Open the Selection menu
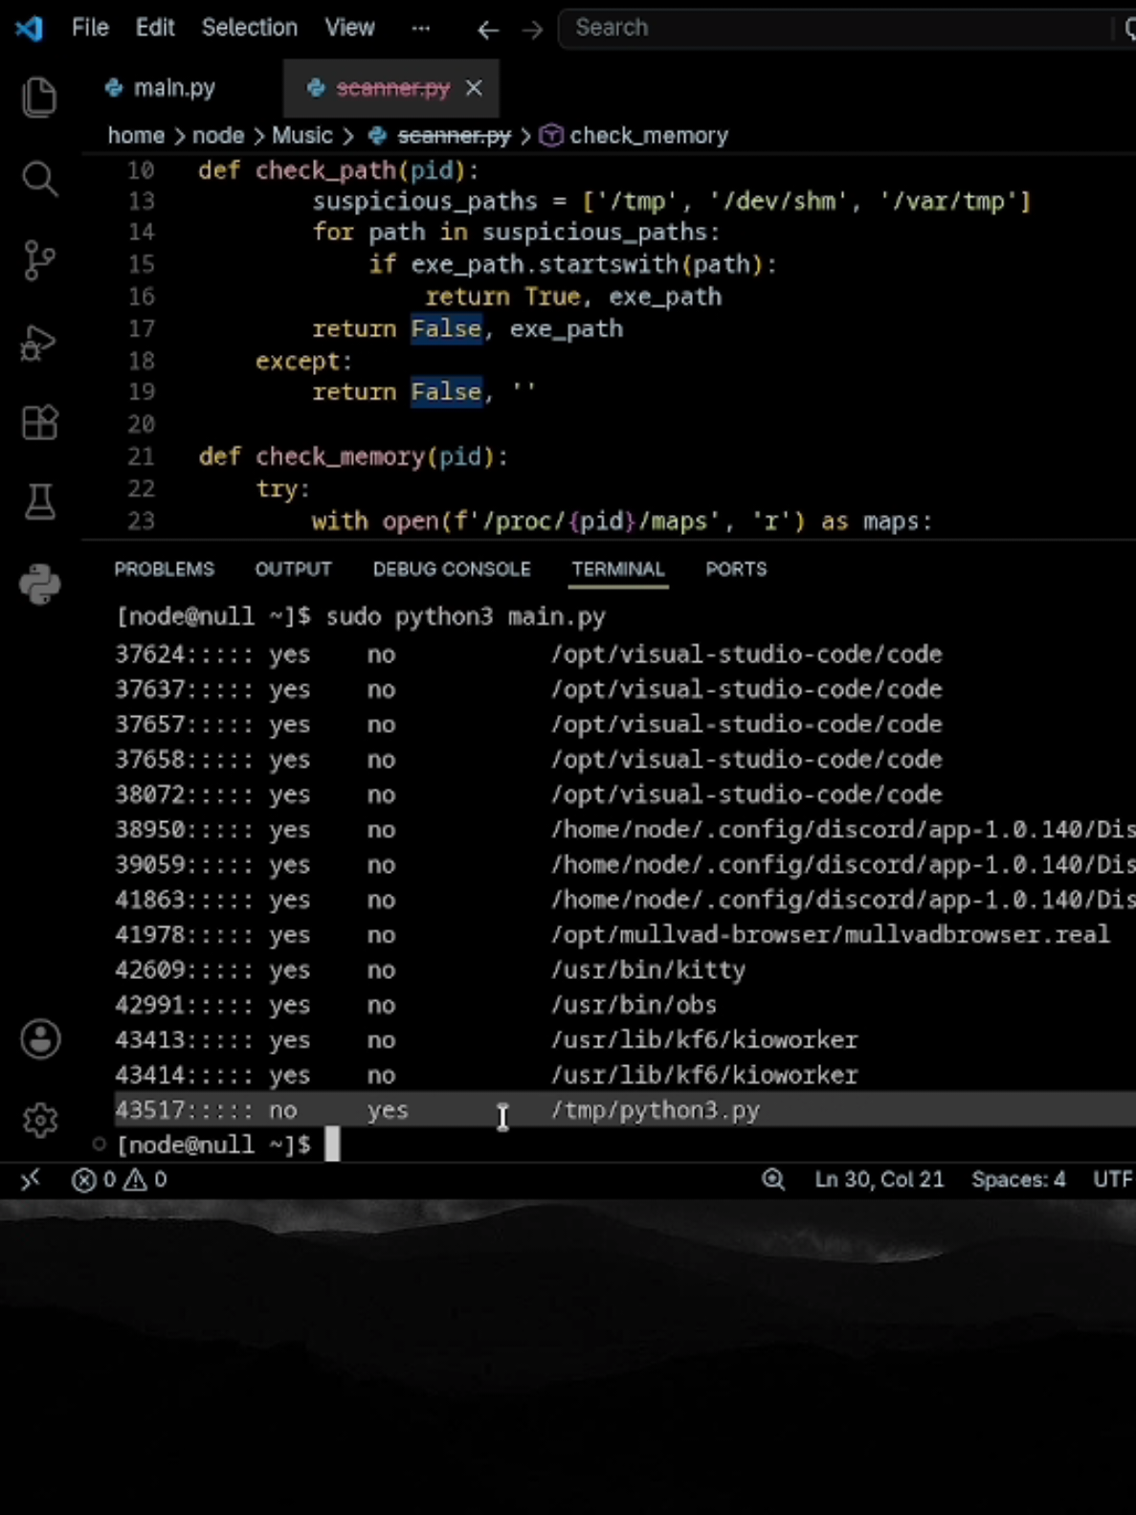Viewport: 1136px width, 1515px height. (250, 28)
